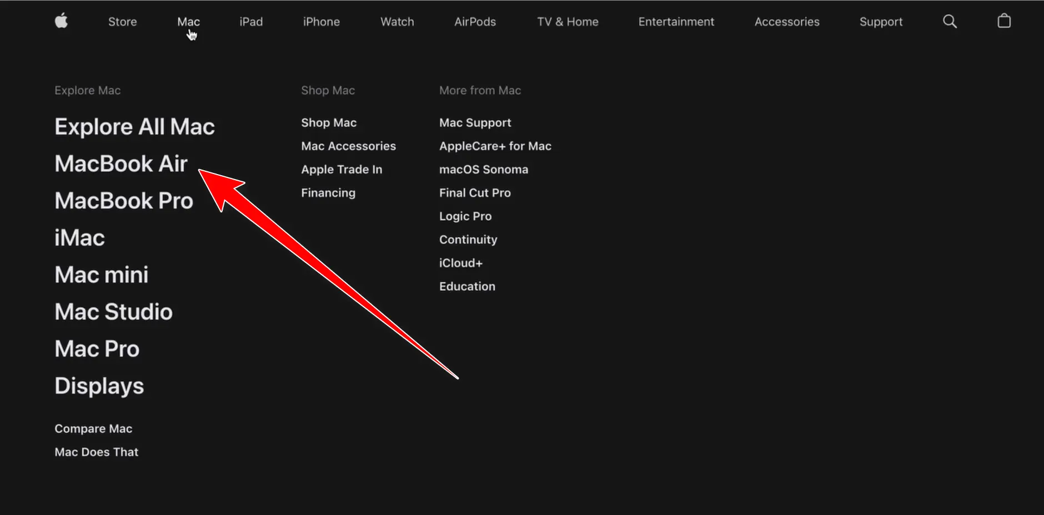Click the Apple Trade In link
The height and width of the screenshot is (515, 1044).
click(342, 170)
